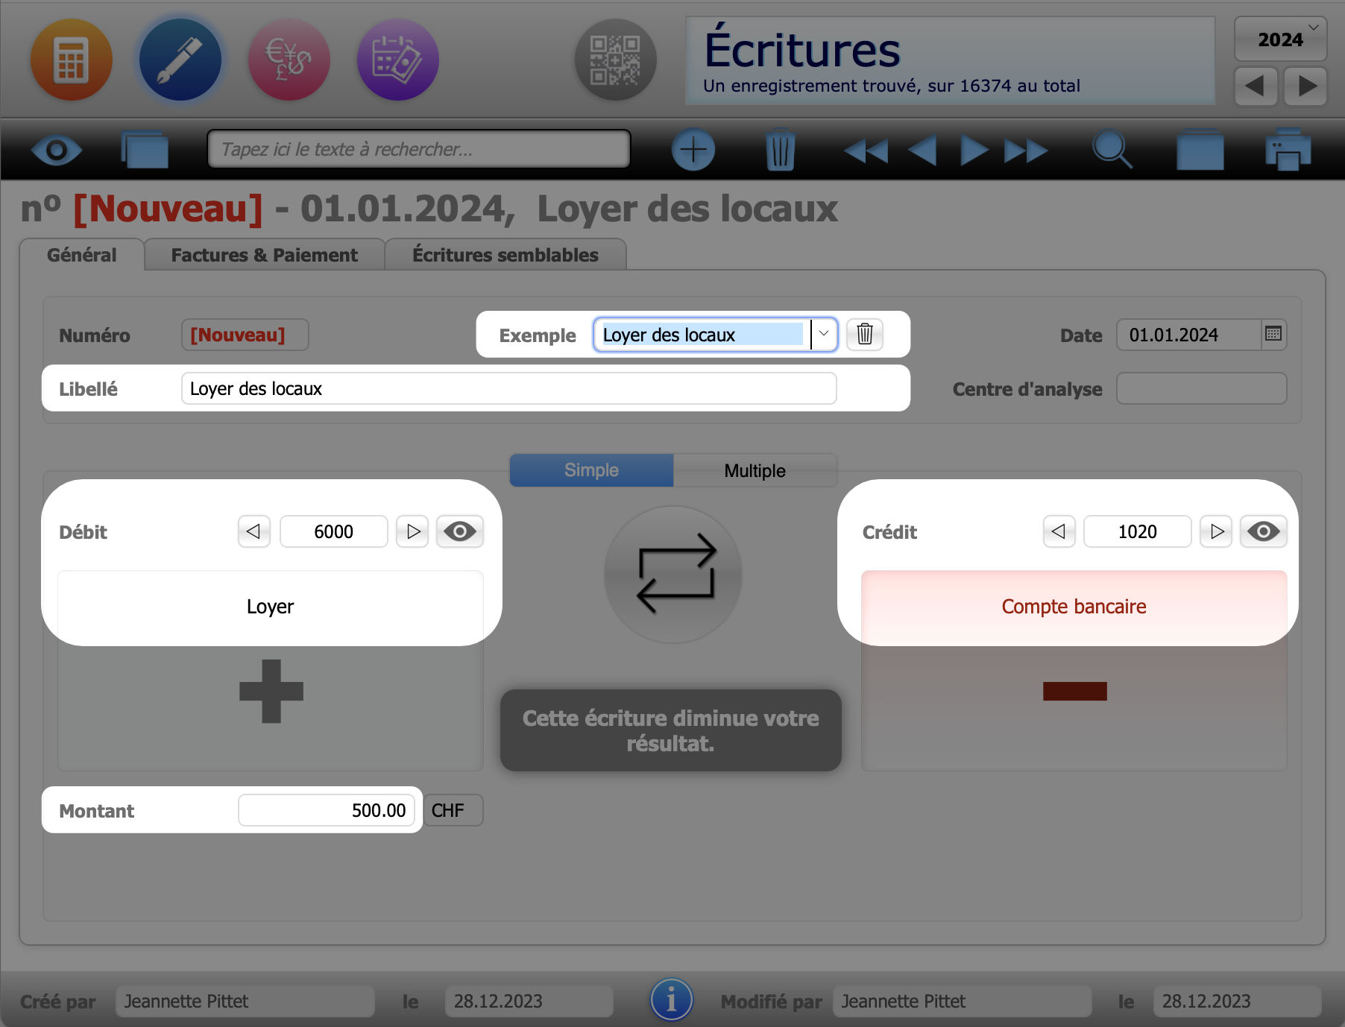Viewport: 1345px width, 1027px height.
Task: Switch to the Écritures semblables tab
Action: [505, 255]
